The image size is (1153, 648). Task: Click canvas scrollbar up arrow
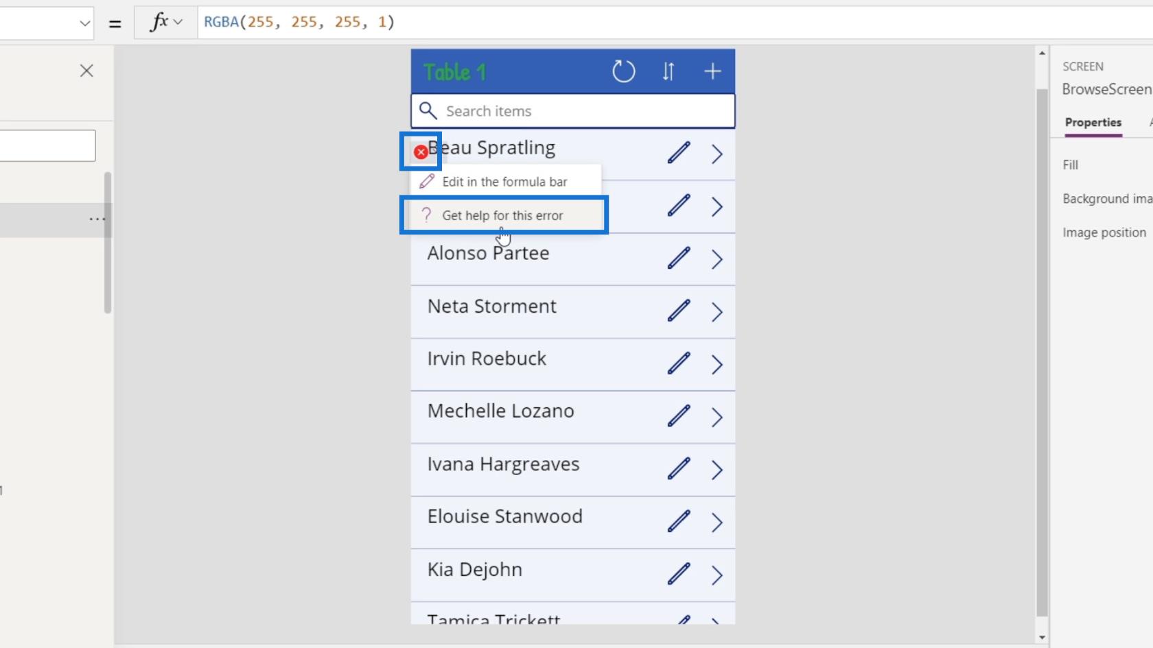1042,53
